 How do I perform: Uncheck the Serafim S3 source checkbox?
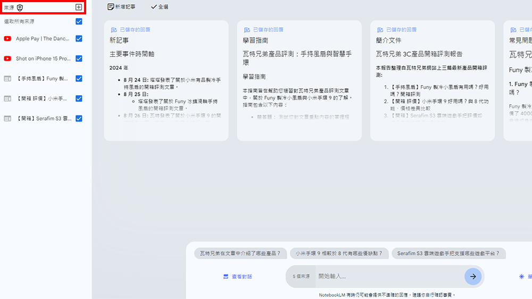point(79,119)
